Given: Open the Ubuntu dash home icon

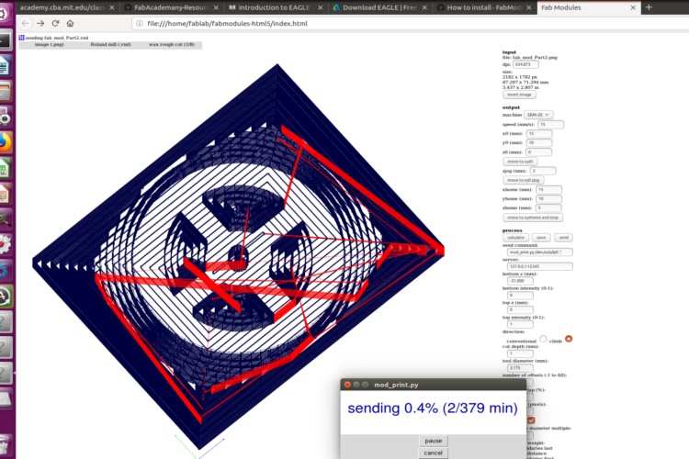Looking at the screenshot, I should (5, 14).
